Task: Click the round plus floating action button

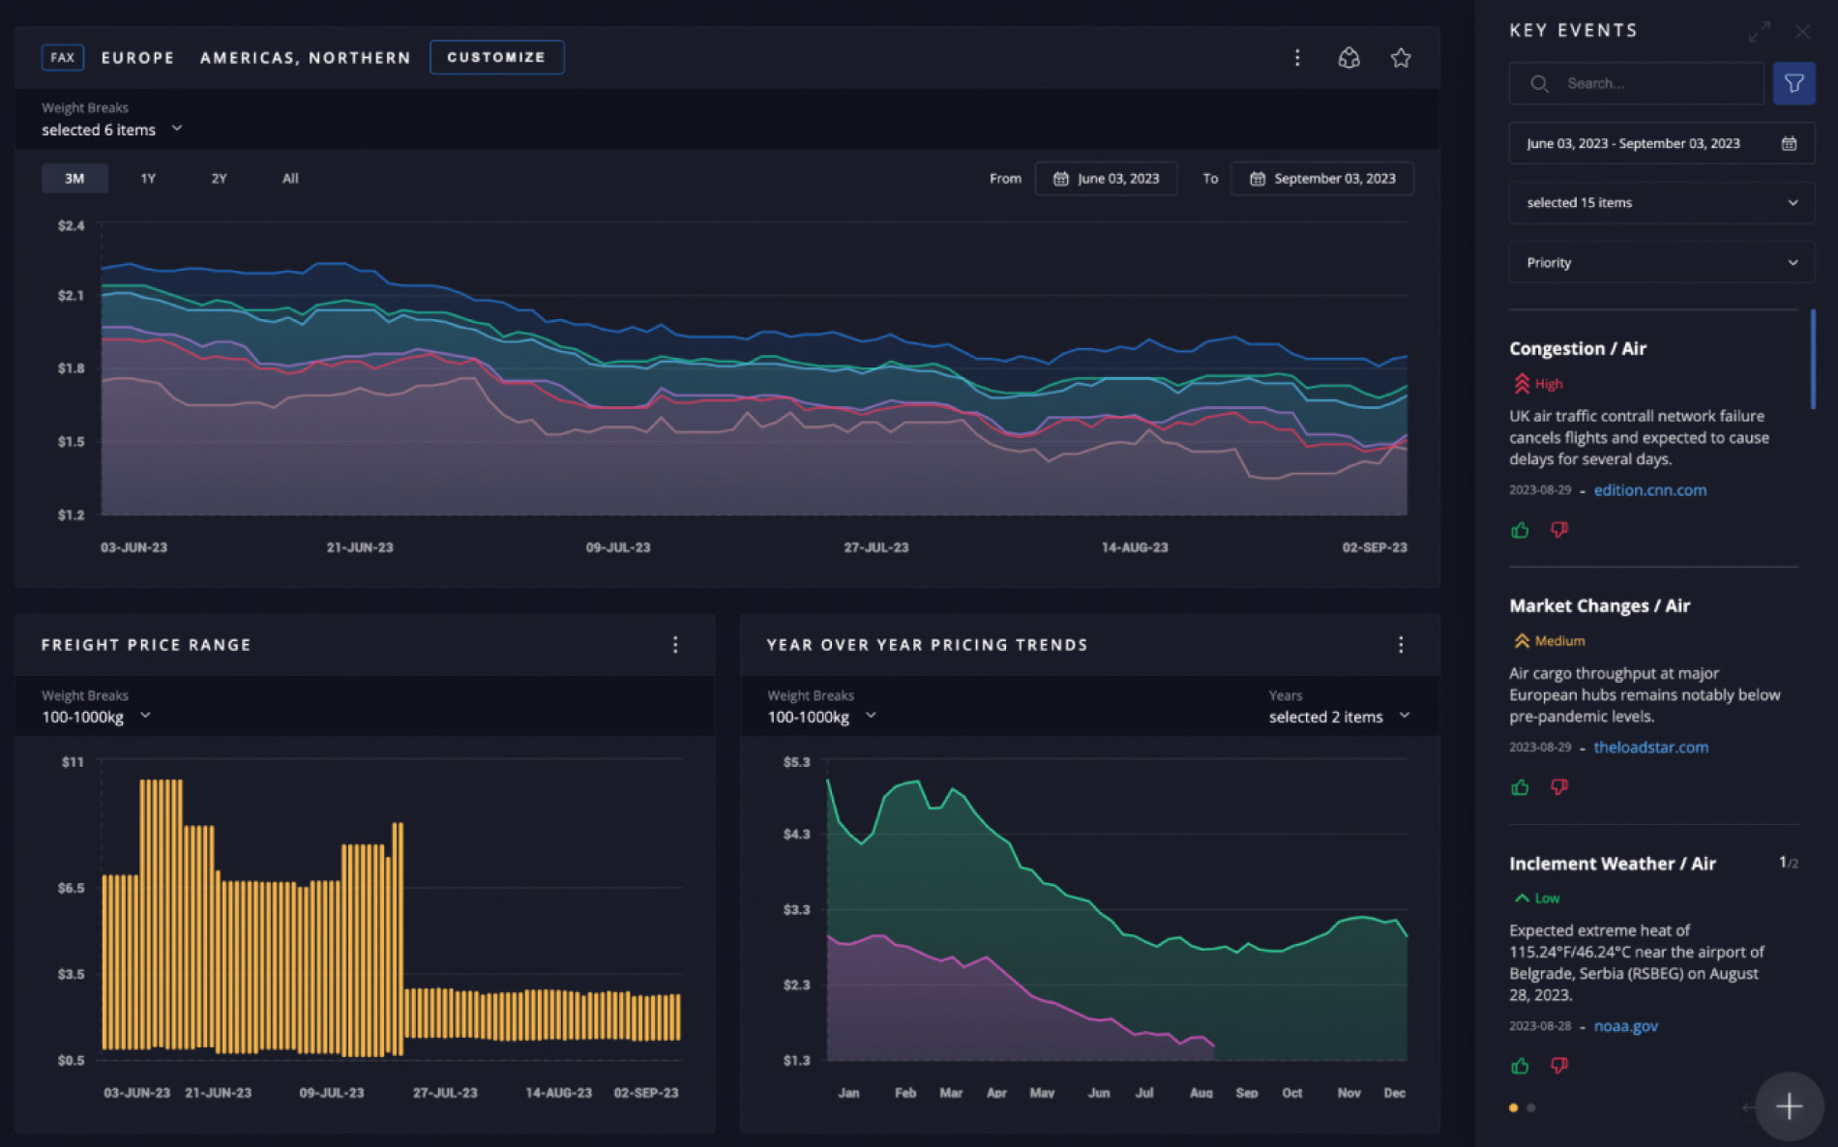Action: coord(1789,1106)
